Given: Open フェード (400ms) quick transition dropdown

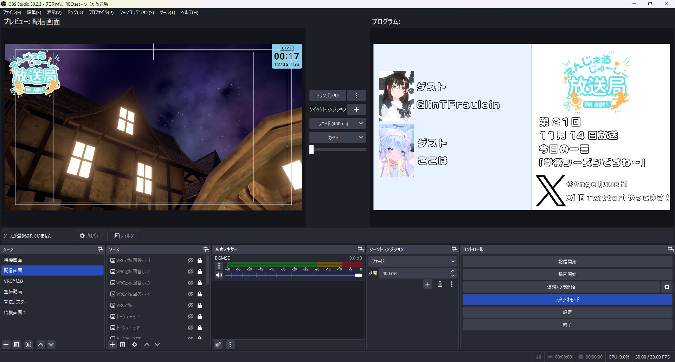Looking at the screenshot, I should (337, 123).
